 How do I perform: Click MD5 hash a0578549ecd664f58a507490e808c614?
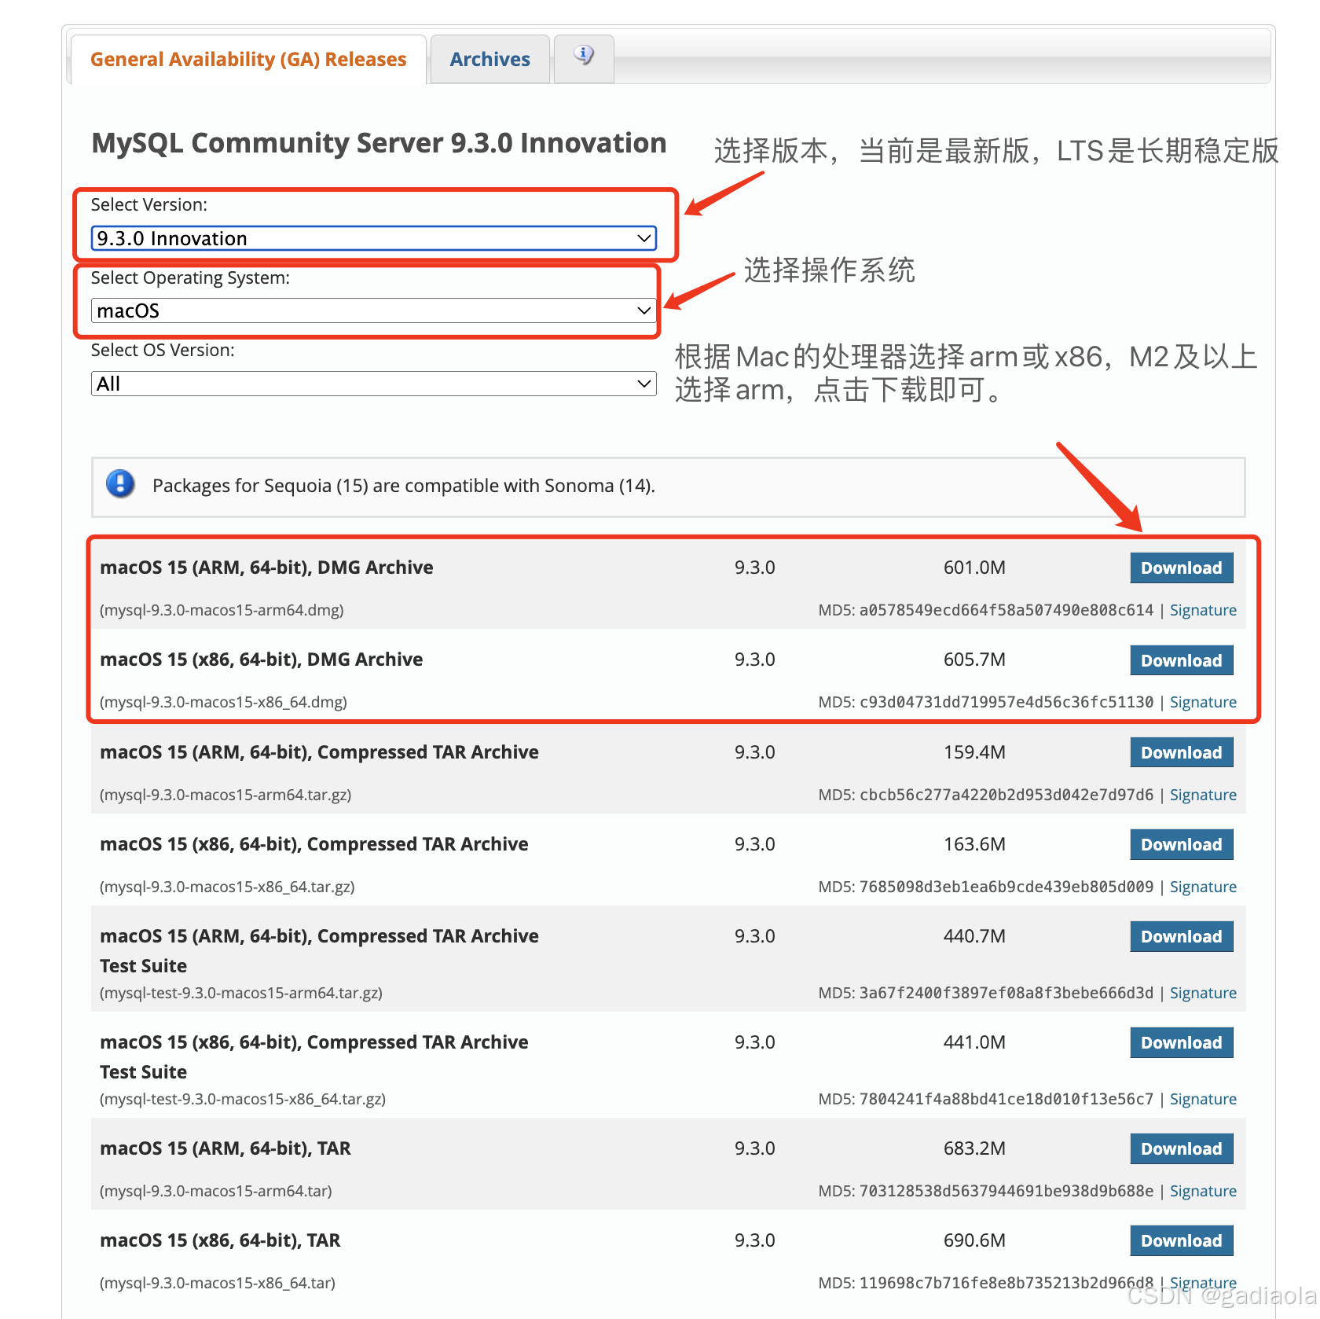pyautogui.click(x=1006, y=610)
